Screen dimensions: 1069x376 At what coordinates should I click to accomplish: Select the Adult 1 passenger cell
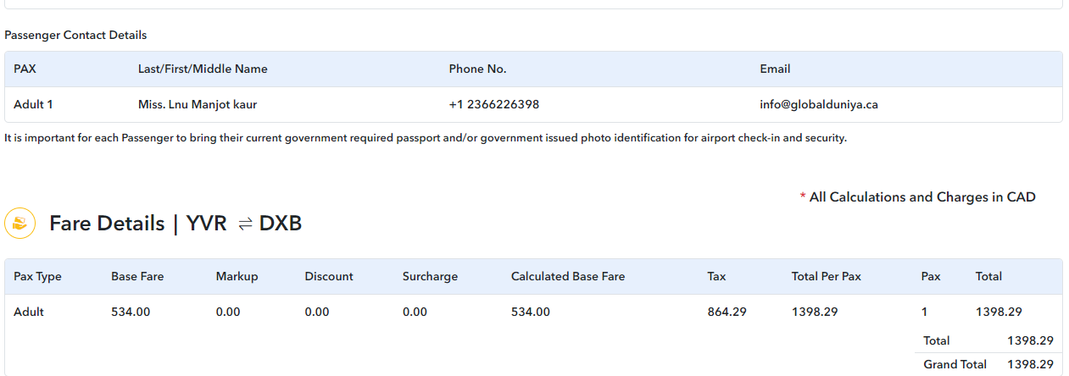[x=33, y=105]
